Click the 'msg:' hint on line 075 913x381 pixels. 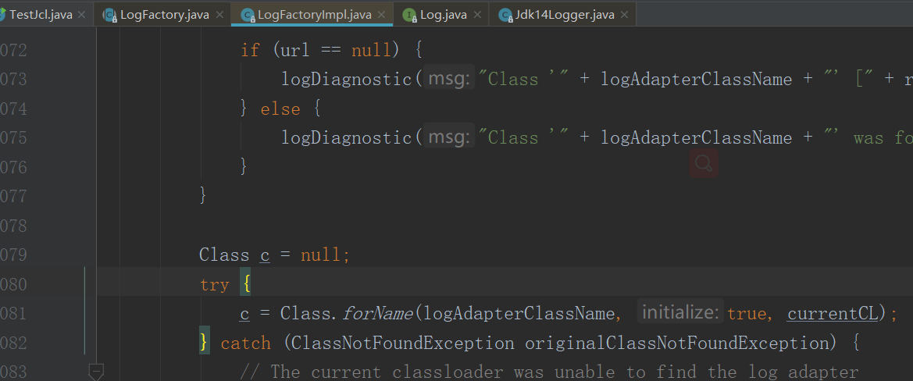pyautogui.click(x=448, y=137)
